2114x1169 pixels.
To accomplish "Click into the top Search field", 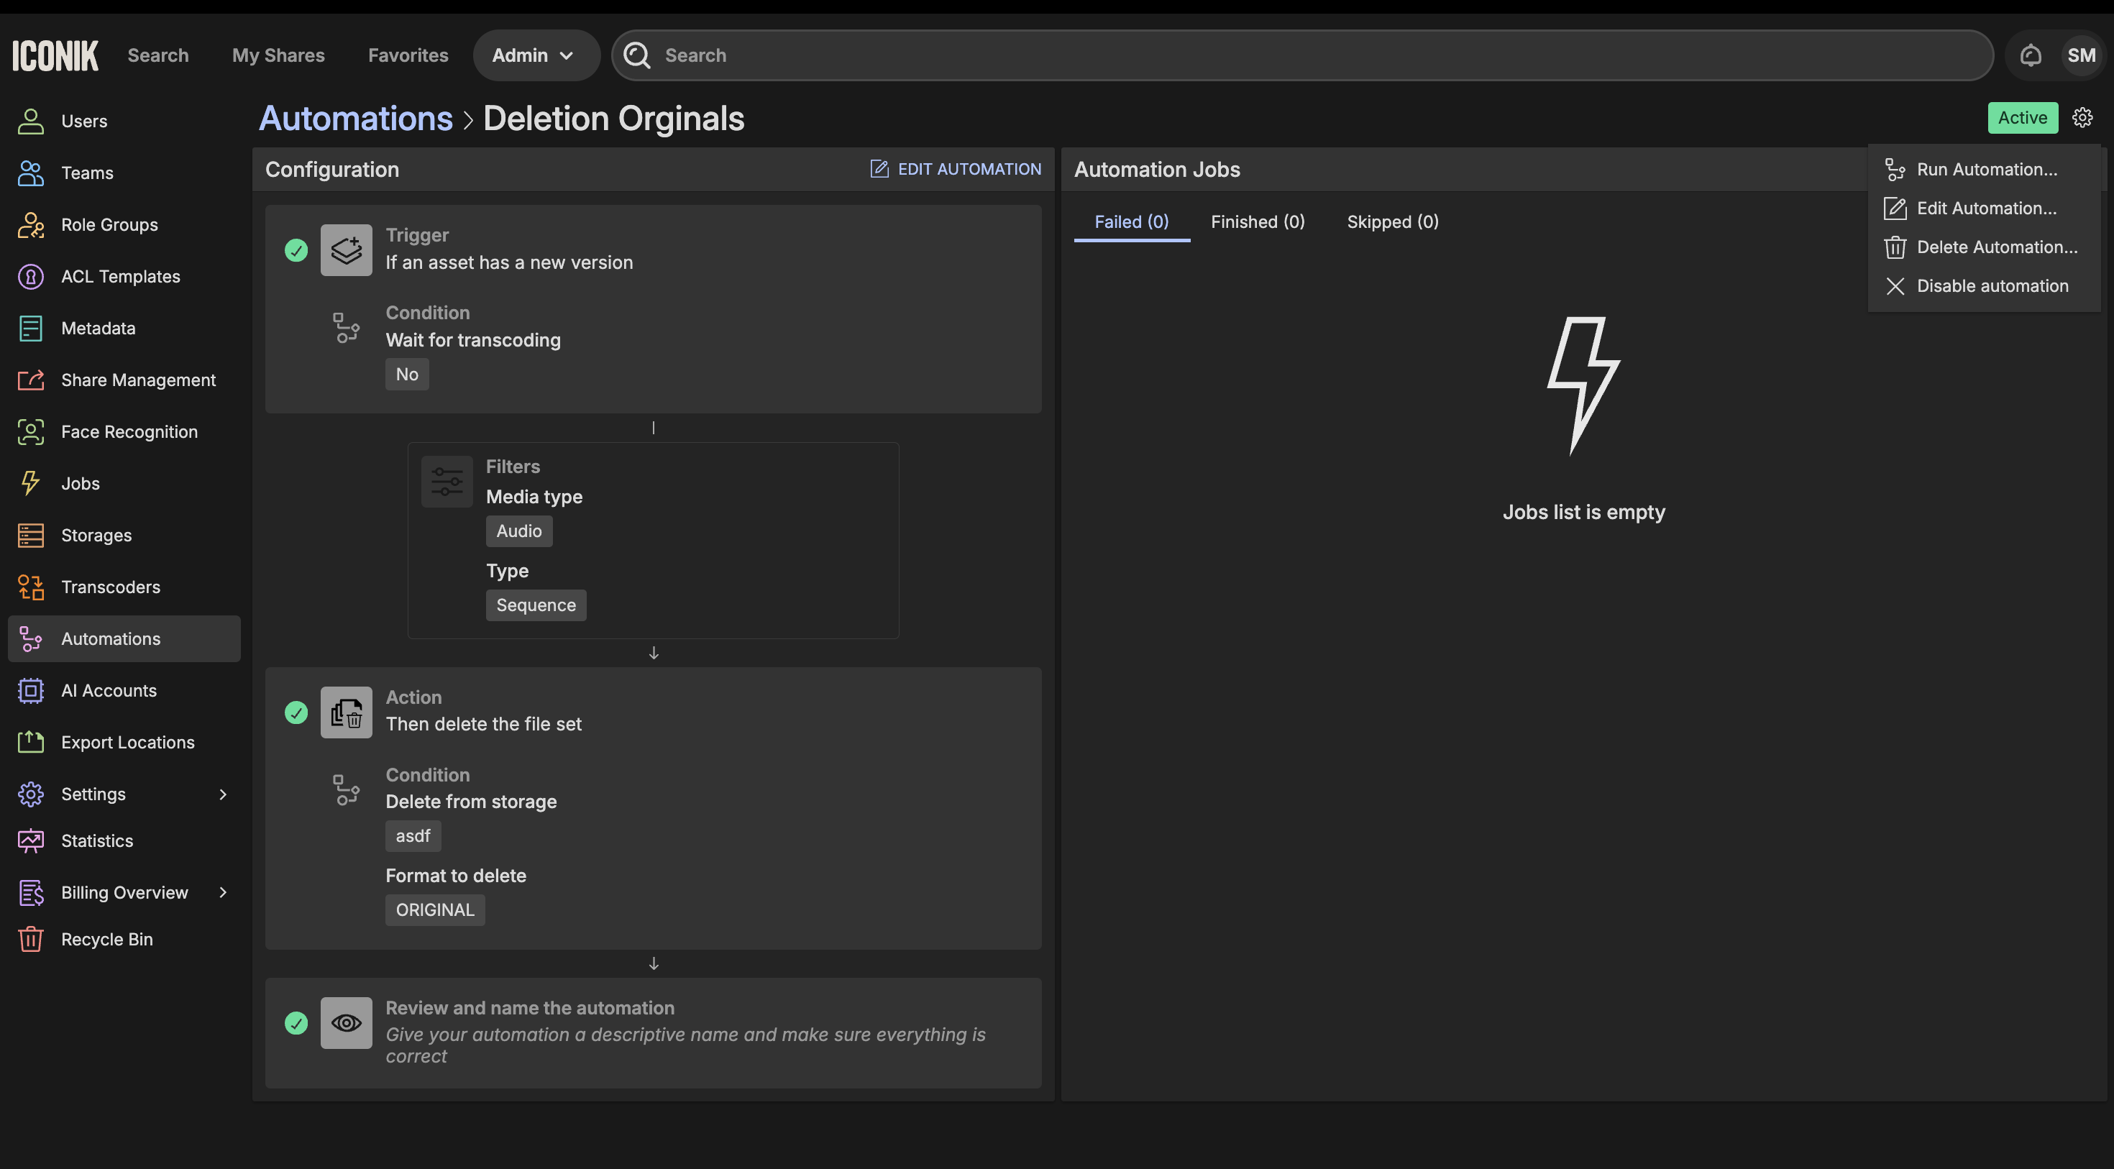I will (x=1313, y=55).
